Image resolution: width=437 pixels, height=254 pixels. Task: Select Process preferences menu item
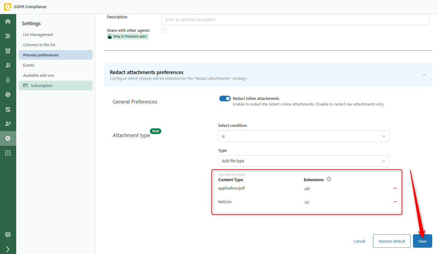click(56, 55)
